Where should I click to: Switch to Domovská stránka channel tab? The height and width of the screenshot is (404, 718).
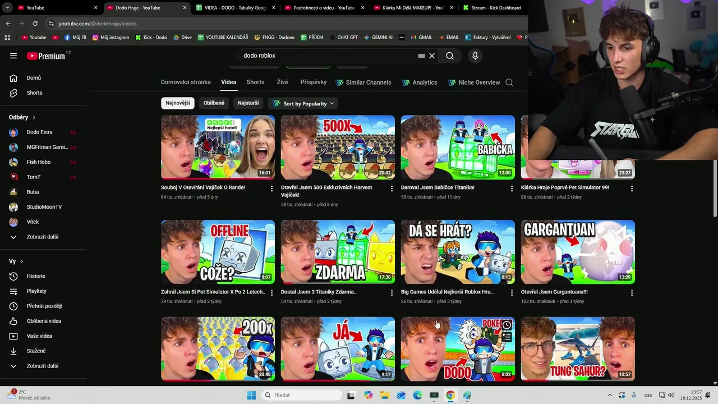186,82
